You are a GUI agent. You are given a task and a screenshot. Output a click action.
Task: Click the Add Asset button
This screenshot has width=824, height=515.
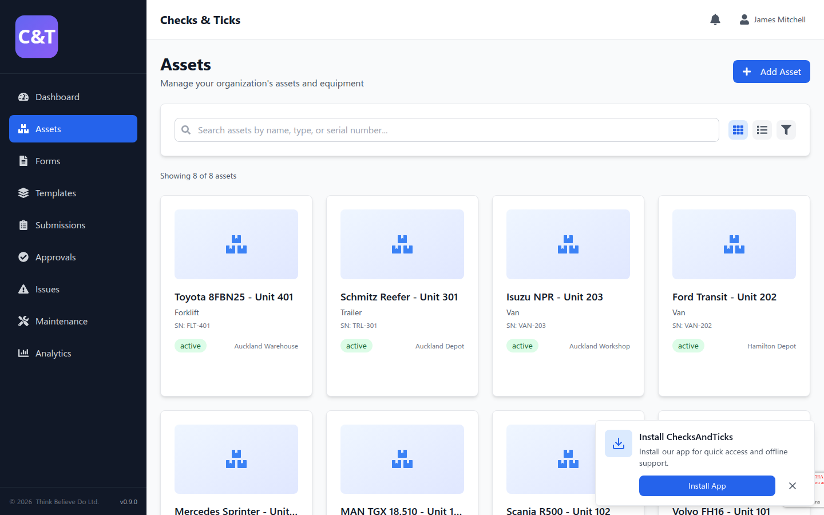pos(771,72)
